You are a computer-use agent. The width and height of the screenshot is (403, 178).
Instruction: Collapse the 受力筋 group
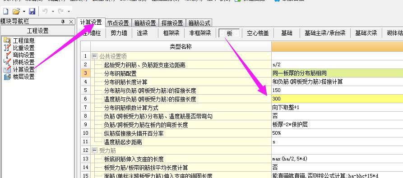(94, 151)
